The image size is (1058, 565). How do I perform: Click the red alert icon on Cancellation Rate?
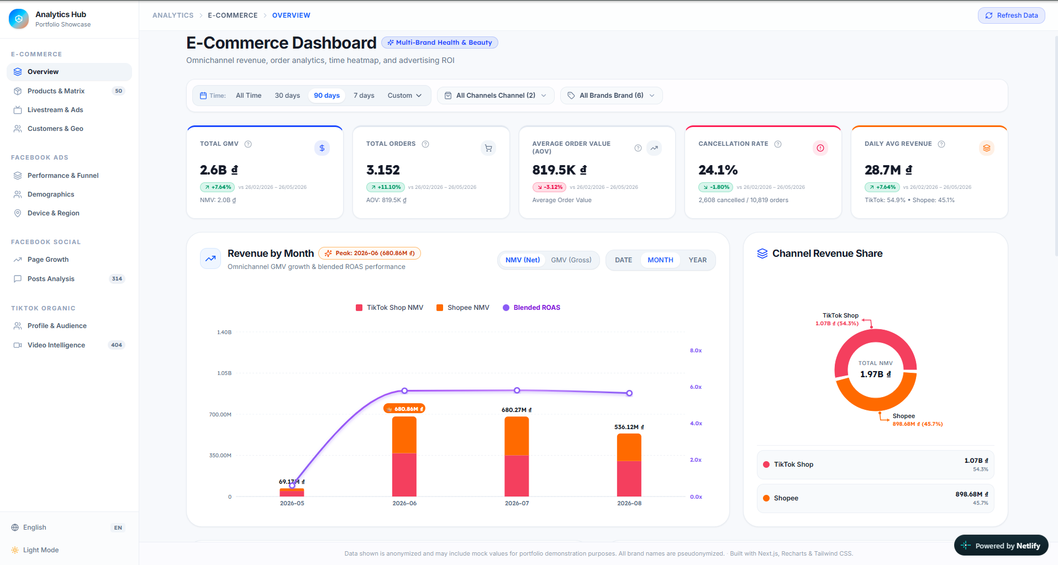820,148
